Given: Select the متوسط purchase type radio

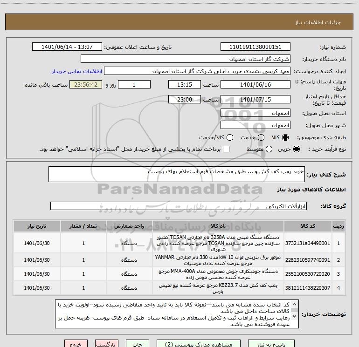Looking at the screenshot, I should click(x=269, y=149).
